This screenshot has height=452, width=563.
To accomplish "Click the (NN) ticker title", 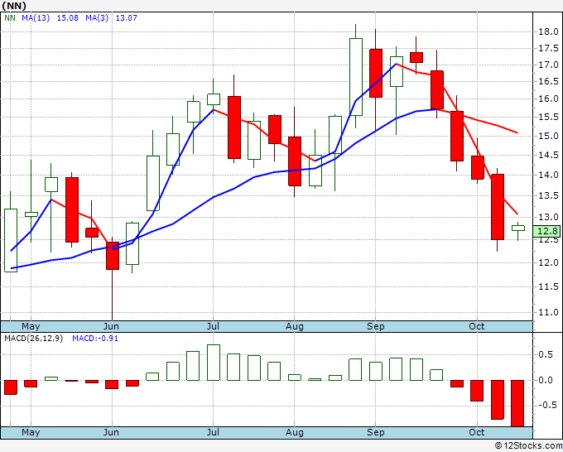I will 14,6.
